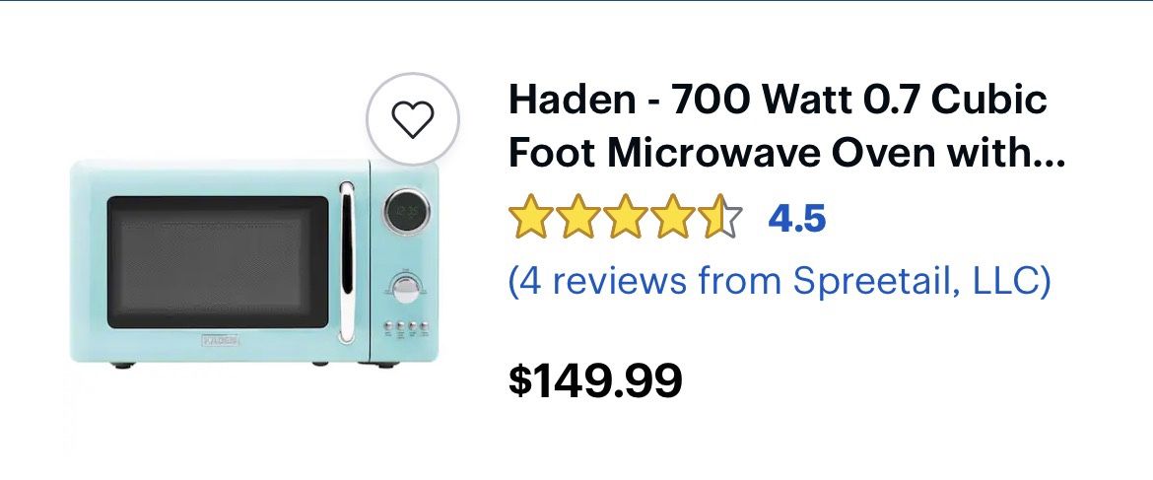1153x480 pixels.
Task: Click the microwave's silver control knob
Action: [405, 290]
